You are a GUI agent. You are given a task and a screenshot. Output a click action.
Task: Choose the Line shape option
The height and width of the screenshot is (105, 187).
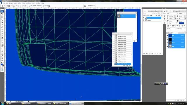coord(27,6)
